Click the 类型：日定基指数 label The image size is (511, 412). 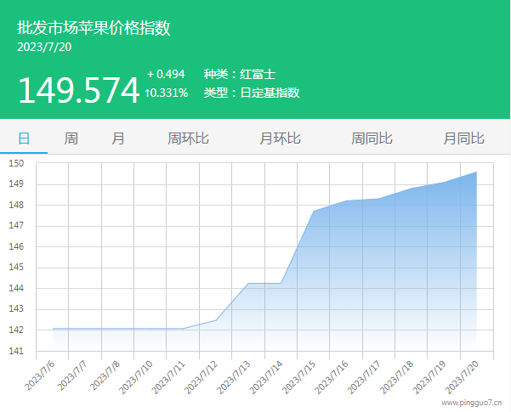click(x=252, y=93)
